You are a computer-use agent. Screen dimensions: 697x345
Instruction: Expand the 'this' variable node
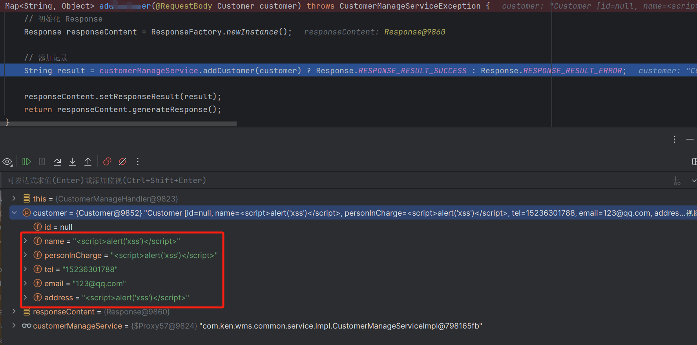[x=14, y=198]
